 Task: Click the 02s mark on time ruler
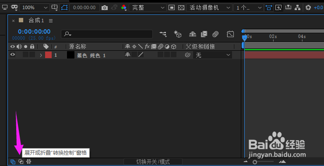(x=273, y=37)
